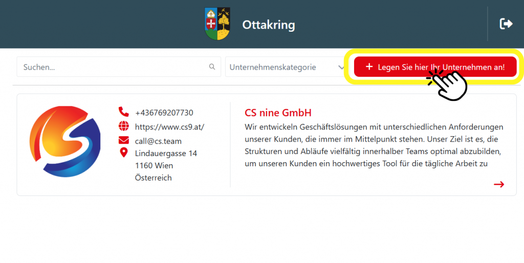Focus the Suchen search field
Viewport: 524px width, 263px height.
pyautogui.click(x=113, y=67)
